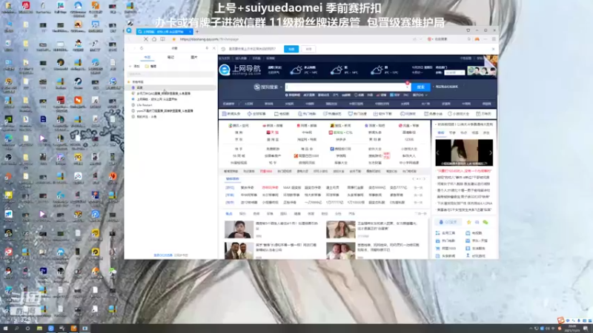Click the add bookmark plus button
Image resolution: width=593 pixels, height=333 pixels.
click(x=135, y=67)
